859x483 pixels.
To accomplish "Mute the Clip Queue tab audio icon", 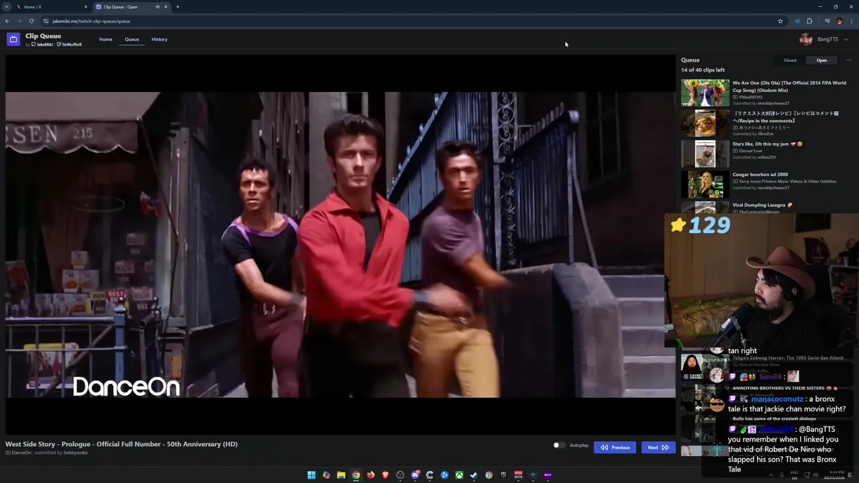I will coord(158,7).
